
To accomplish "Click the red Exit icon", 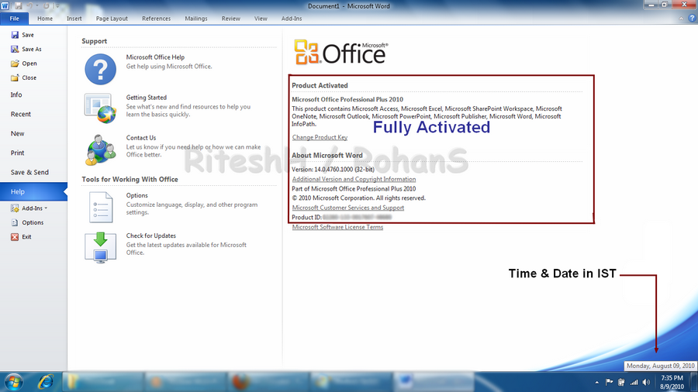I will tap(15, 237).
